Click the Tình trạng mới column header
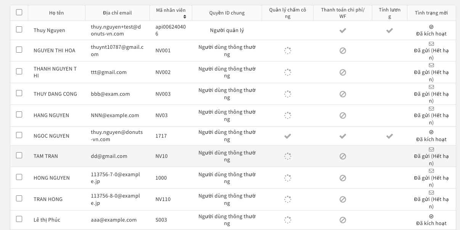The height and width of the screenshot is (230, 460). click(431, 13)
